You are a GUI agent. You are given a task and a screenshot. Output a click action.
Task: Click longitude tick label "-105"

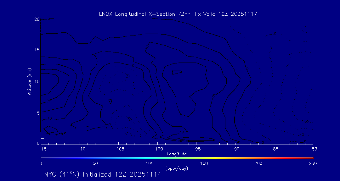(x=119, y=149)
